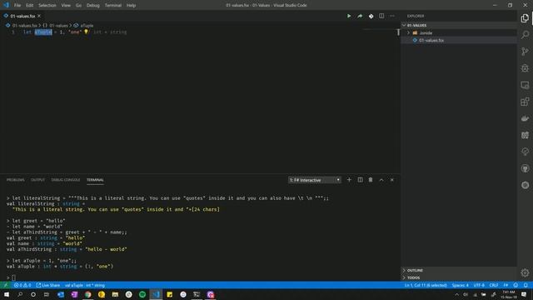The height and width of the screenshot is (300, 533).
Task: Click the editor minimap scrollbar slider
Action: 398,32
